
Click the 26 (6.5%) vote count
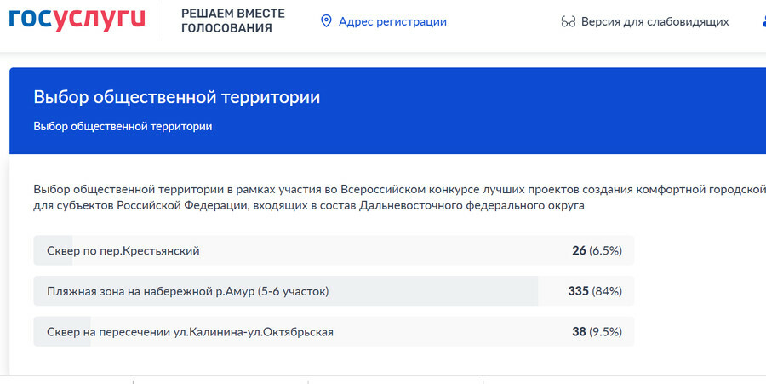(x=597, y=250)
